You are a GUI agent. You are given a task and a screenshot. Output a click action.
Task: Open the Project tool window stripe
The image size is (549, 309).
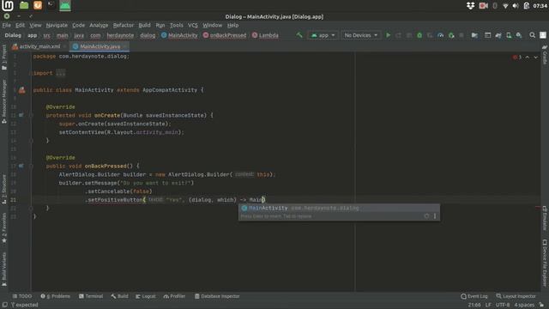pos(3,58)
